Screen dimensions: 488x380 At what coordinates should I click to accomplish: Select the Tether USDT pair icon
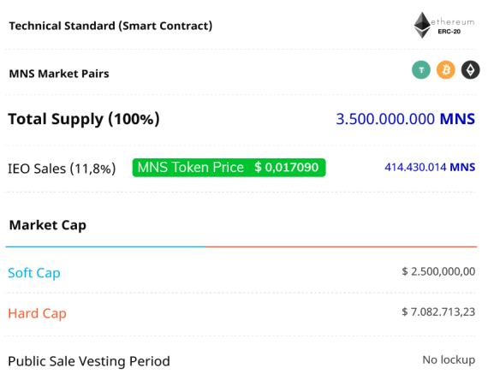[x=421, y=69]
